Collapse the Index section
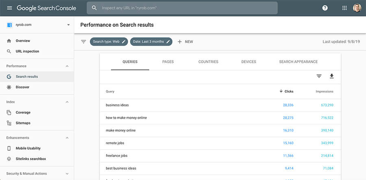The width and height of the screenshot is (366, 180). point(67,102)
